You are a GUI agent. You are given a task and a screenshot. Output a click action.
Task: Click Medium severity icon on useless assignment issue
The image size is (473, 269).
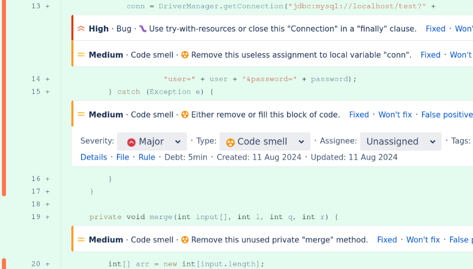[x=81, y=55]
